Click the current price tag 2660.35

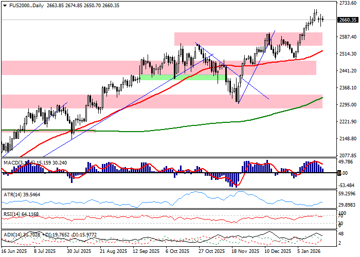coord(348,20)
